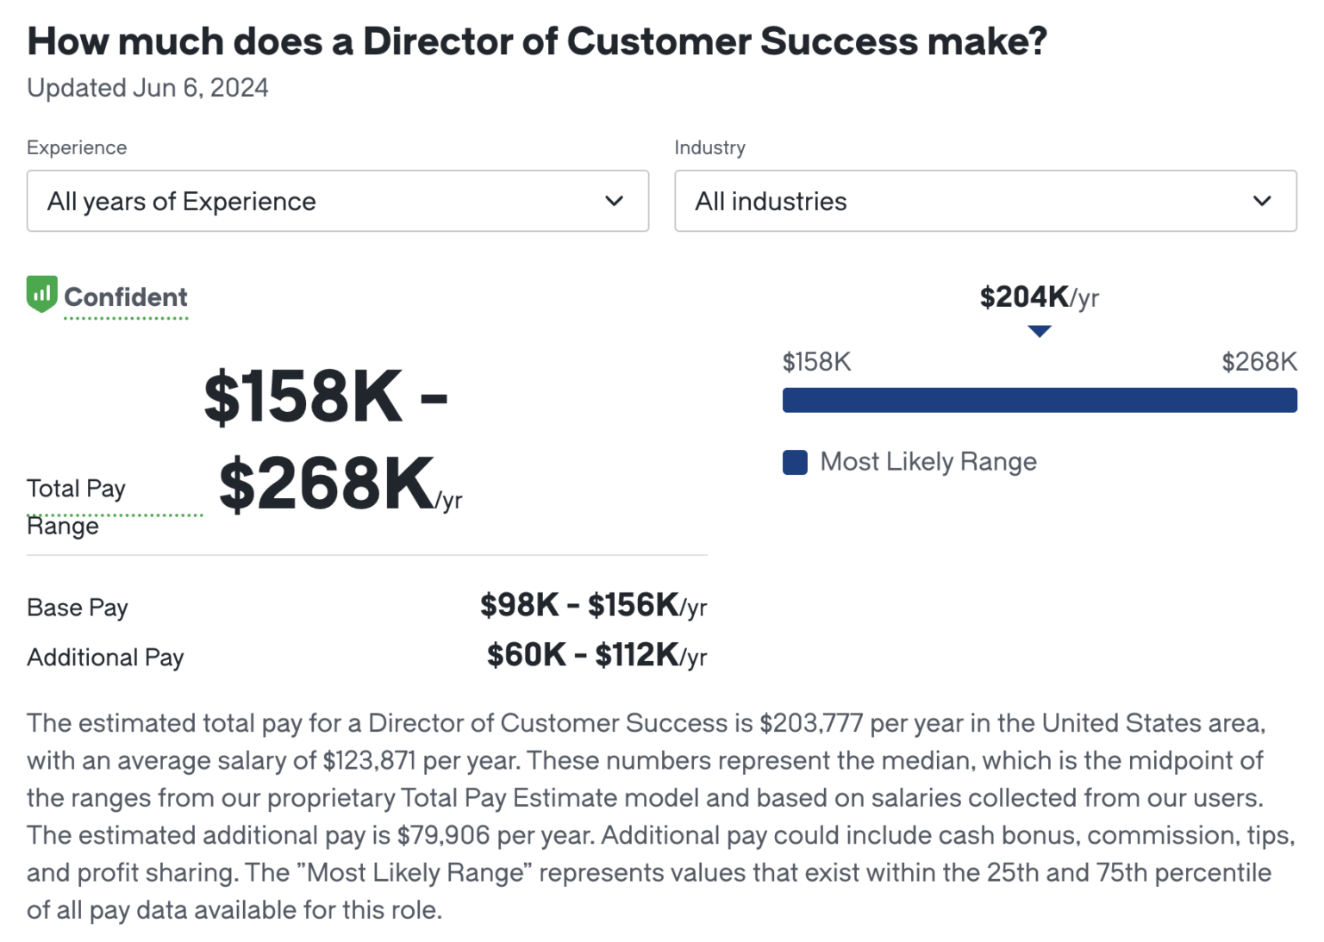Click the Confident rating badge

(108, 296)
